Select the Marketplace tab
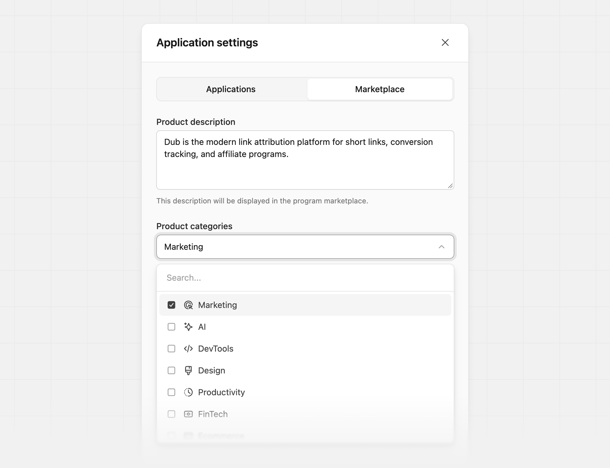Viewport: 610px width, 468px height. [380, 89]
